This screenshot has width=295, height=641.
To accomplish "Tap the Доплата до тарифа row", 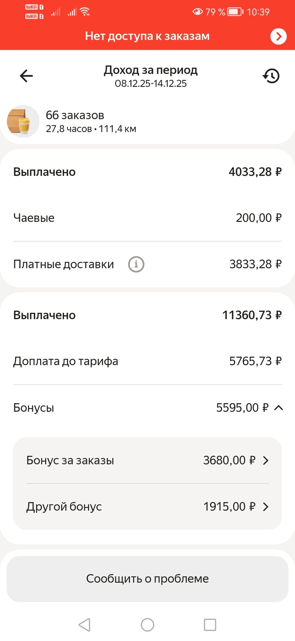I will point(147,361).
